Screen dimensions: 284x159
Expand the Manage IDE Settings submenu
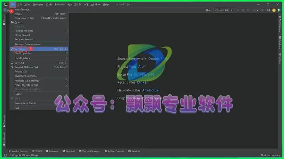(39, 81)
